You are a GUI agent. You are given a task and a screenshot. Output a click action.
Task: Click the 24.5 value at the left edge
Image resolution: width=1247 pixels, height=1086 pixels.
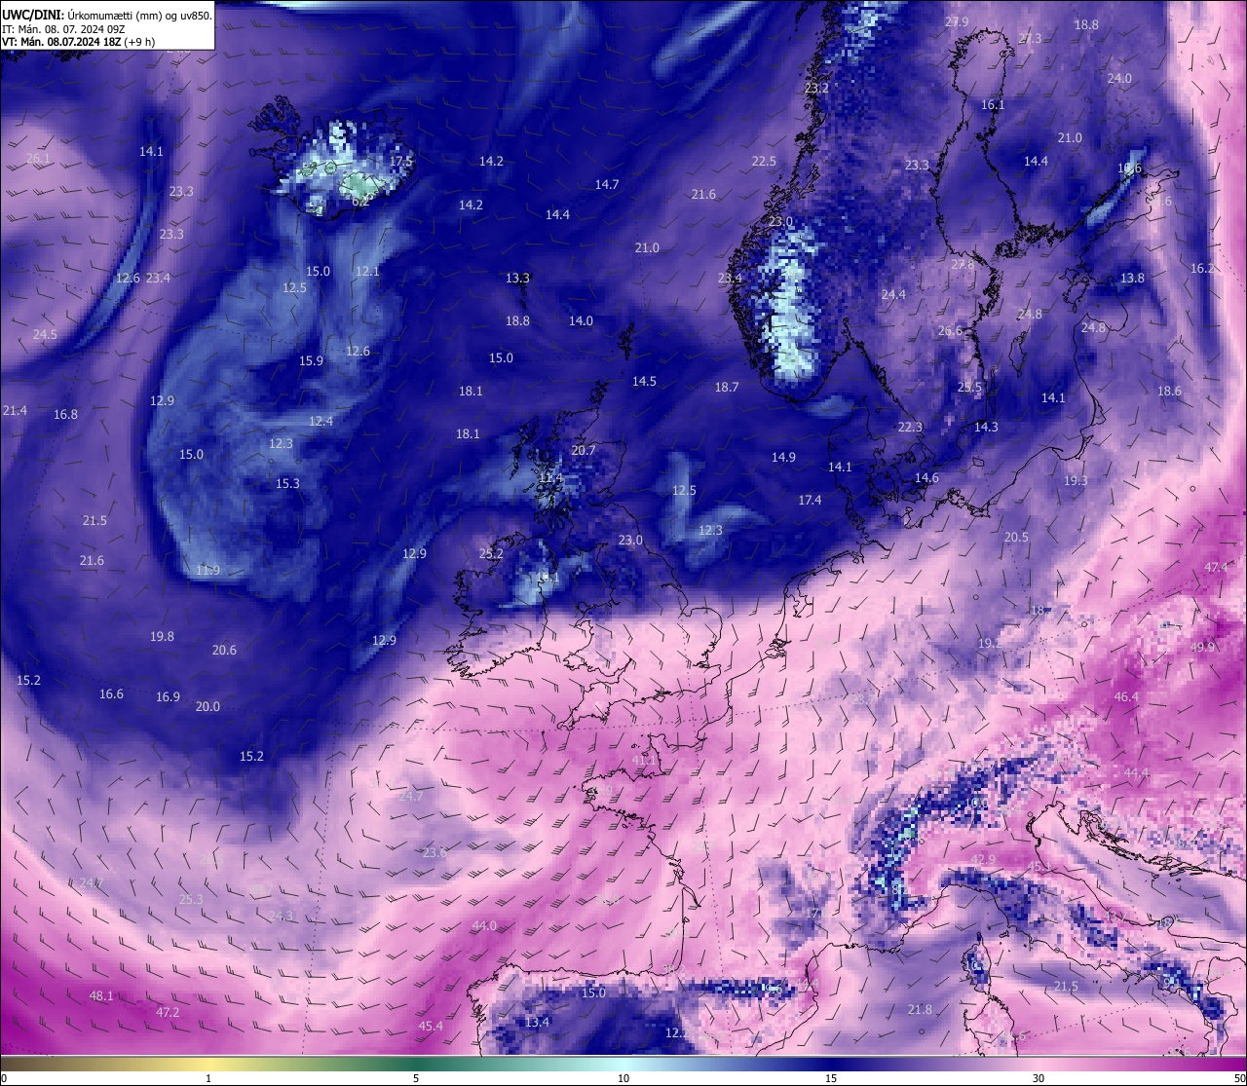click(45, 334)
